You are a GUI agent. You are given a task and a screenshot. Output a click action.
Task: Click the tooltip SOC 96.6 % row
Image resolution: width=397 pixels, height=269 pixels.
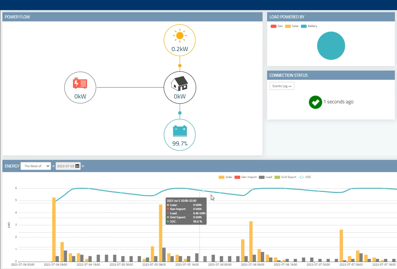click(x=186, y=221)
